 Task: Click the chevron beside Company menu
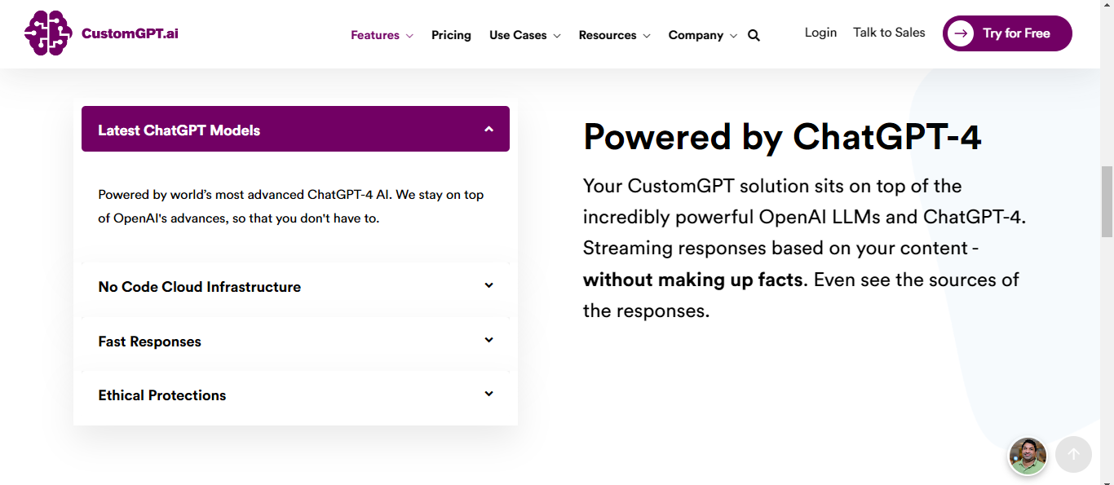point(733,35)
